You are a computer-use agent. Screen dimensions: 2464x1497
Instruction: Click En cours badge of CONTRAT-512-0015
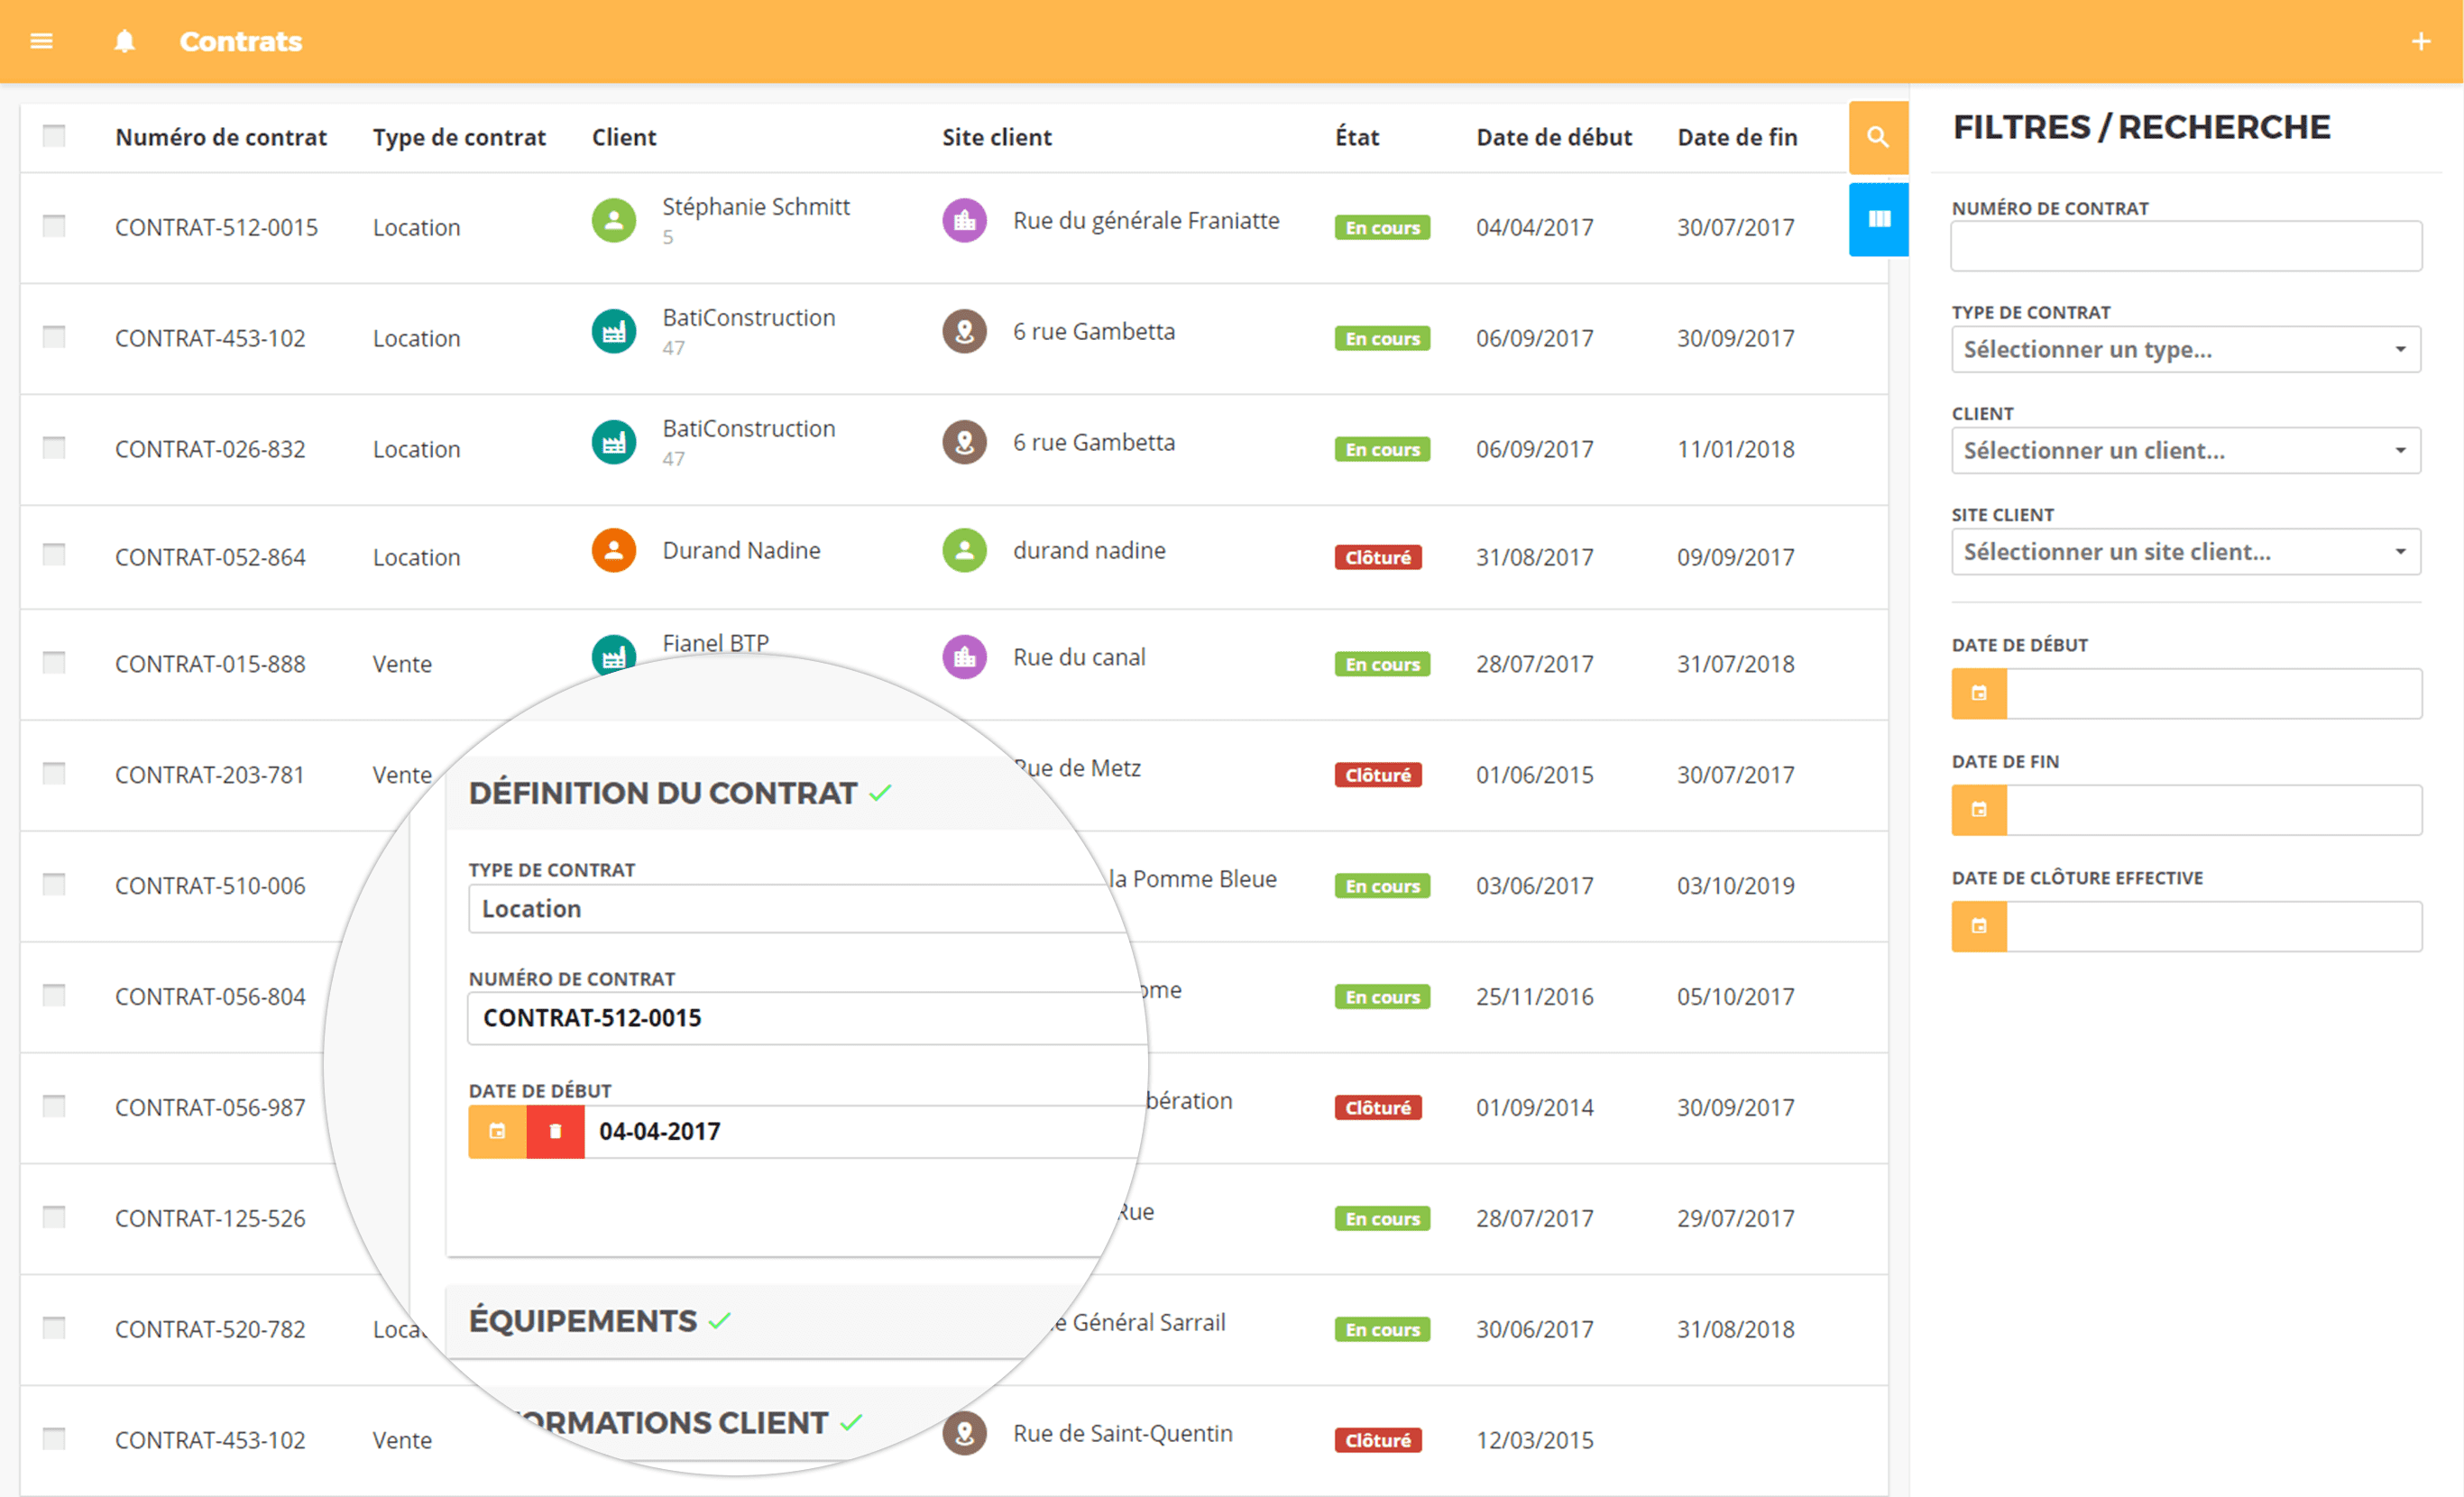(1382, 227)
